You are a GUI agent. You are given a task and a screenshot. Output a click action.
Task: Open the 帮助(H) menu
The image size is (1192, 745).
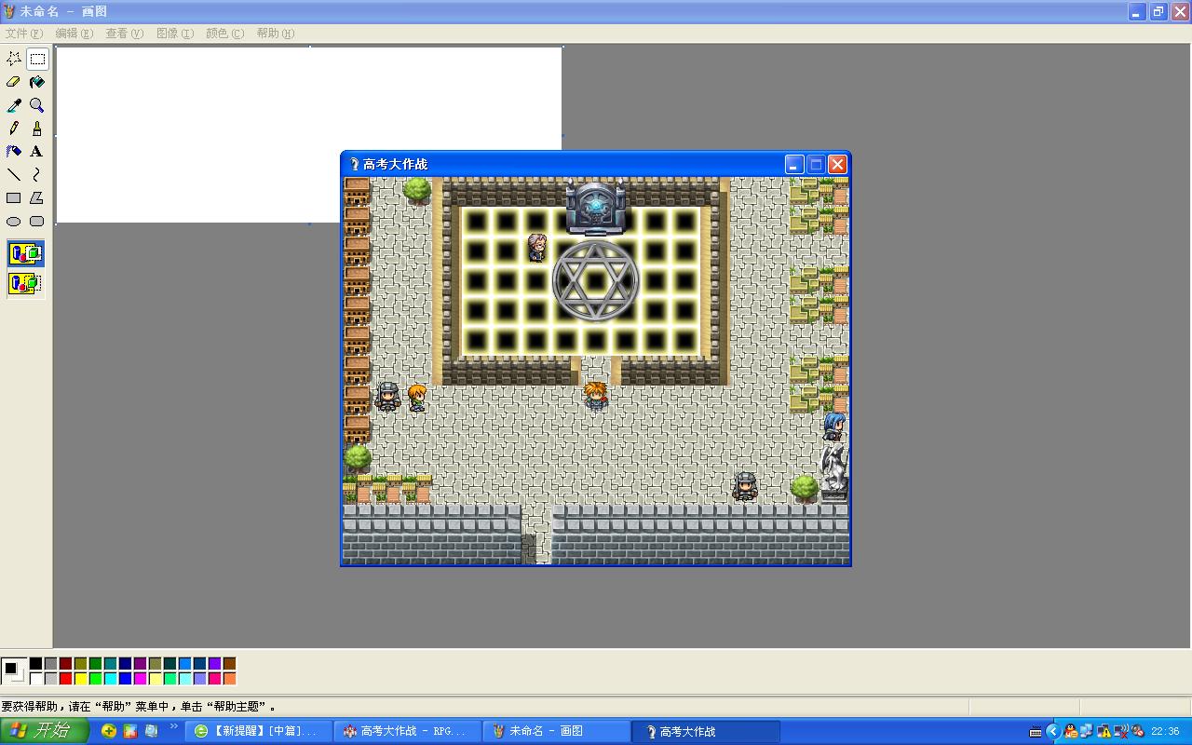pos(276,34)
